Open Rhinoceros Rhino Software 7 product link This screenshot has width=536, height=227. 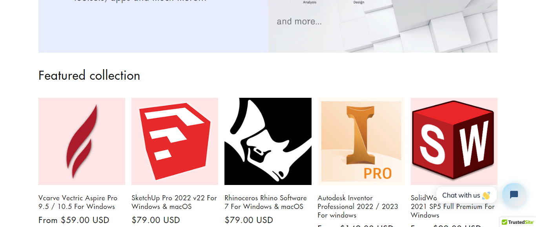(266, 202)
